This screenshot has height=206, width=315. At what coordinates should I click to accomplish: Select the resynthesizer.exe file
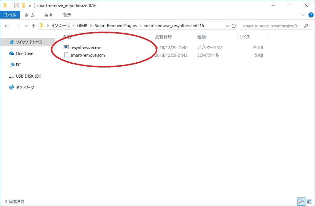pyautogui.click(x=86, y=48)
